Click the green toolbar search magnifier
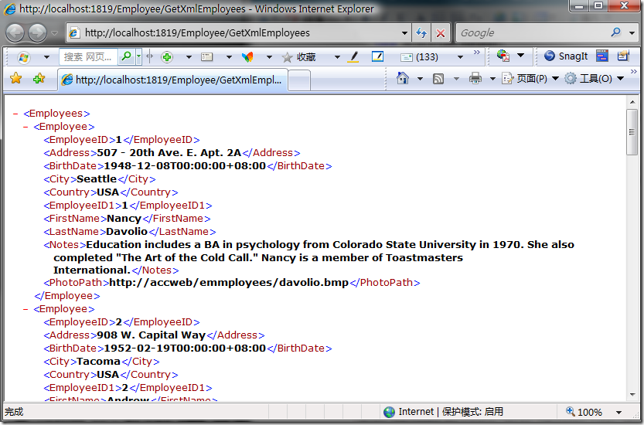This screenshot has height=425, width=644. click(x=127, y=56)
